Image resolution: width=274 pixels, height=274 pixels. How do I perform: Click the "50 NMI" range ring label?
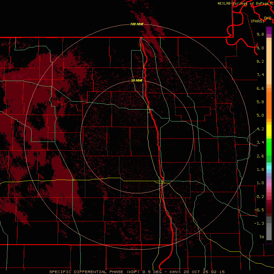coord(137,80)
